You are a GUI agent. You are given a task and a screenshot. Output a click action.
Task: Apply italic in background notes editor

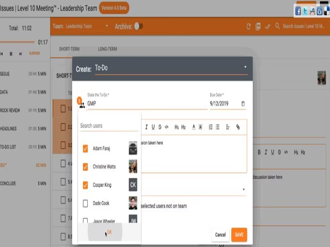[266, 152]
